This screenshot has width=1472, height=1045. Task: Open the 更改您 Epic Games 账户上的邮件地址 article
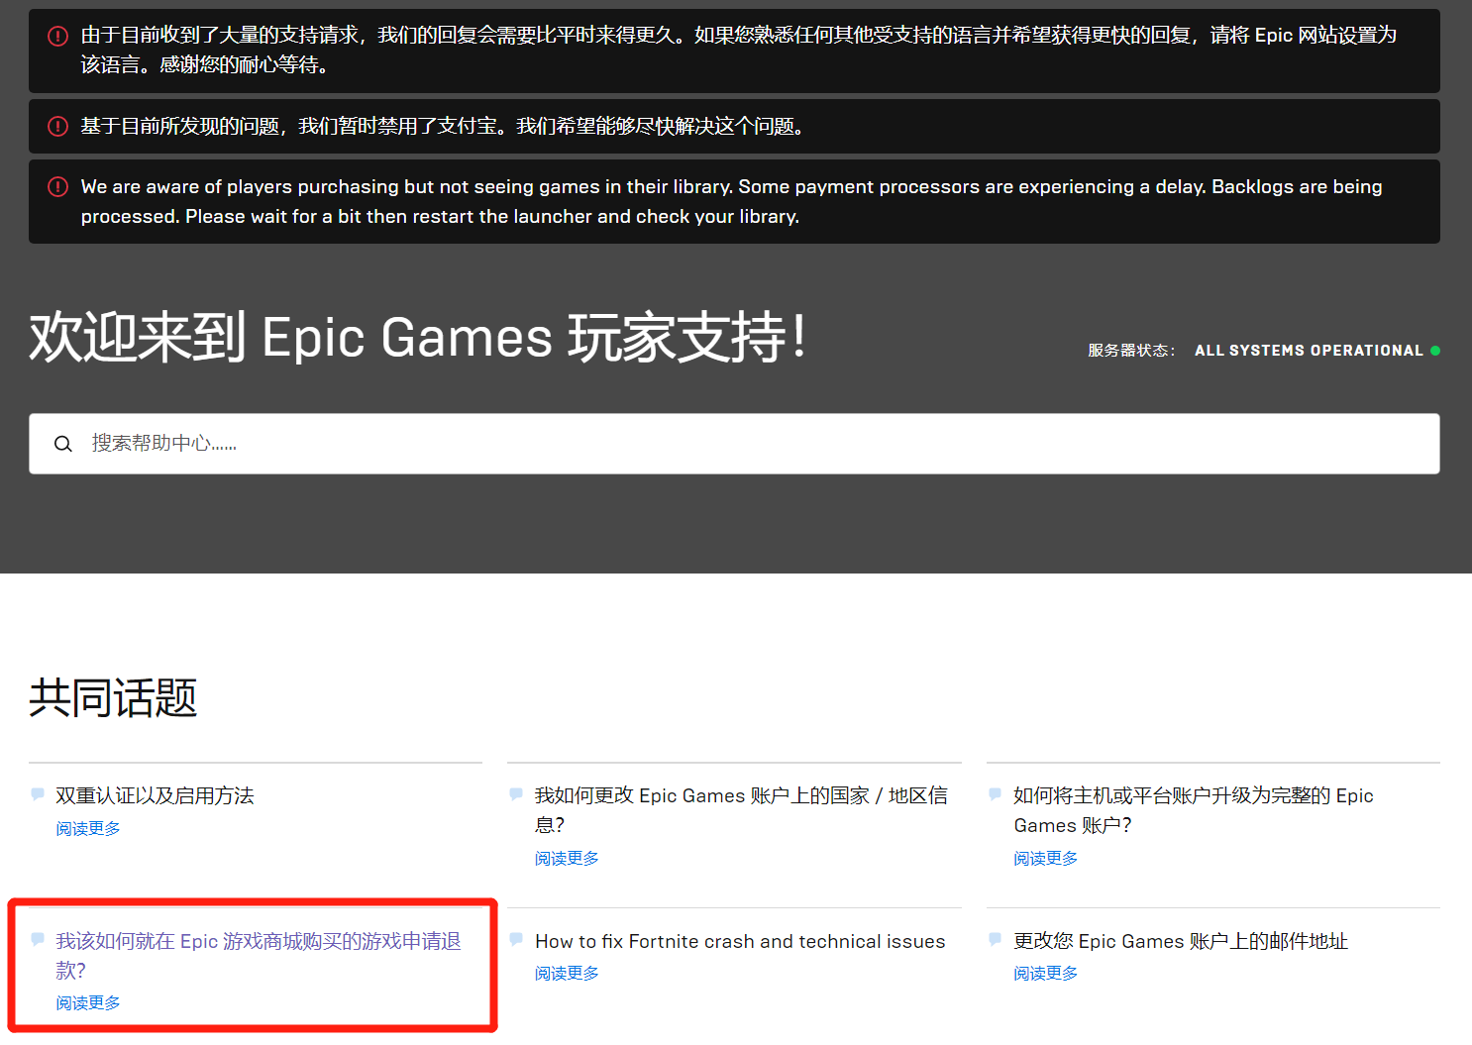click(x=1181, y=941)
